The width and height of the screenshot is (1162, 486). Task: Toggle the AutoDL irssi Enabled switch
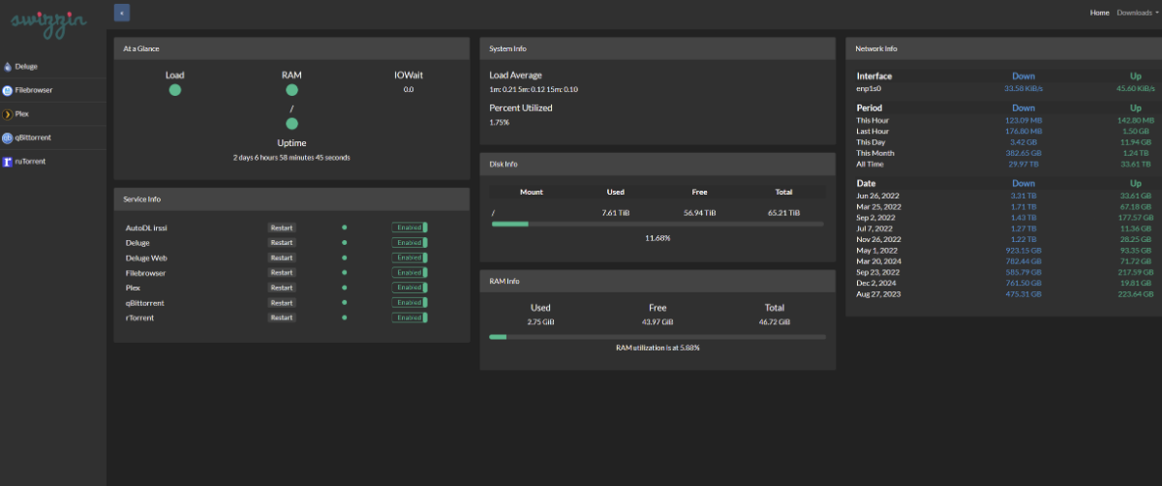(x=410, y=228)
